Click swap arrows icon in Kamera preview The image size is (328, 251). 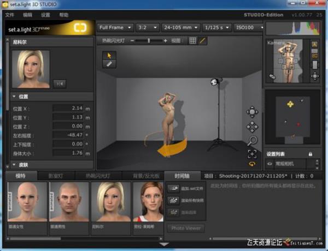click(x=272, y=76)
